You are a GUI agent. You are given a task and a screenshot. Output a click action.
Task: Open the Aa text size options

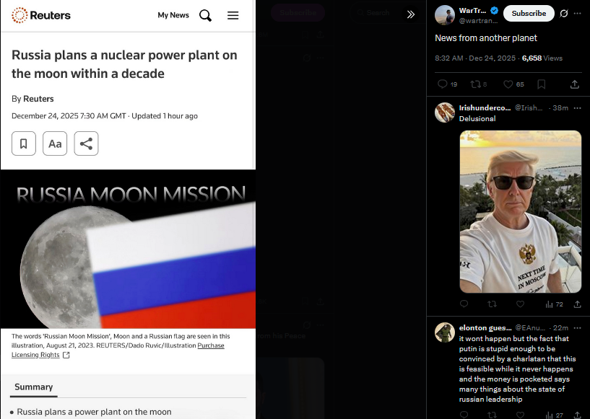[55, 144]
